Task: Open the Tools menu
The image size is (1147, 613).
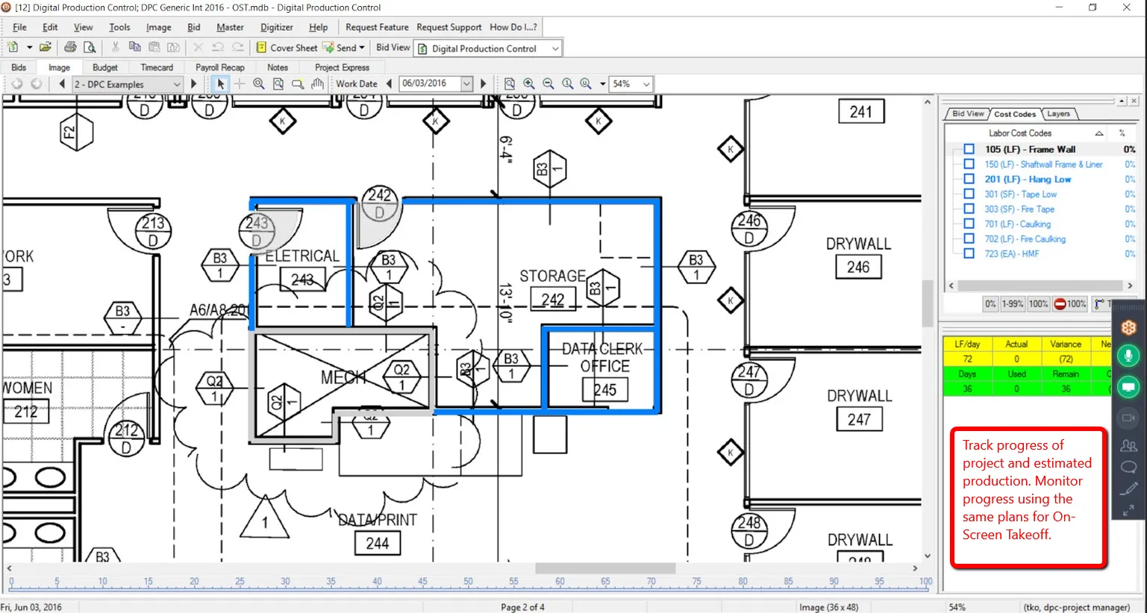Action: pos(119,27)
